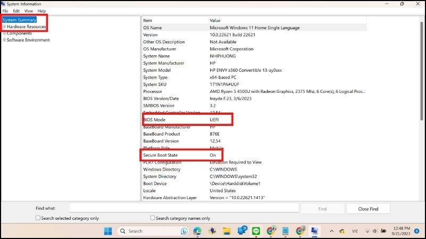Select System Summary in the tree
Viewport: 426px width, 239px height.
click(19, 20)
